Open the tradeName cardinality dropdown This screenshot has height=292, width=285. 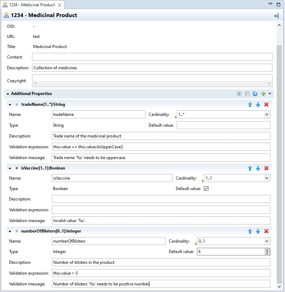[267, 115]
